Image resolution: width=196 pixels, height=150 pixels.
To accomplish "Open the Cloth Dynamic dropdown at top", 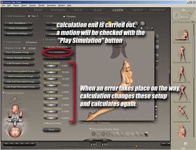I will pyautogui.click(x=64, y=17).
